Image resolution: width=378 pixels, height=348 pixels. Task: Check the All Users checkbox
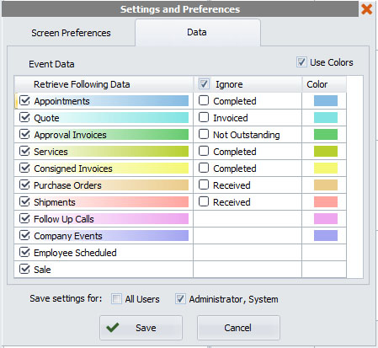(x=116, y=298)
